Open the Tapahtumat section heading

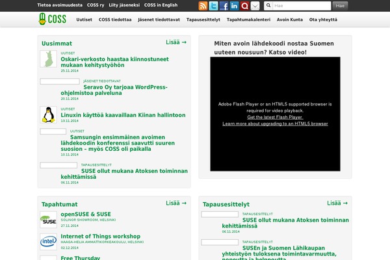pos(59,204)
